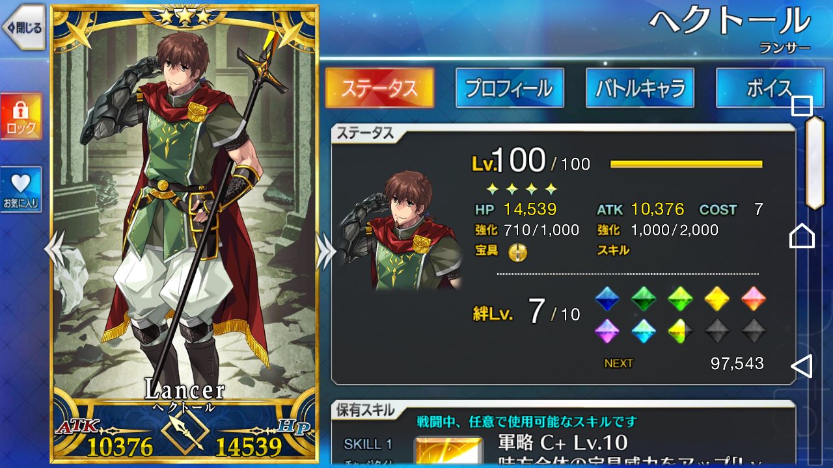
Task: Tap the Hector portrait thumbnail in status
Action: (400, 230)
